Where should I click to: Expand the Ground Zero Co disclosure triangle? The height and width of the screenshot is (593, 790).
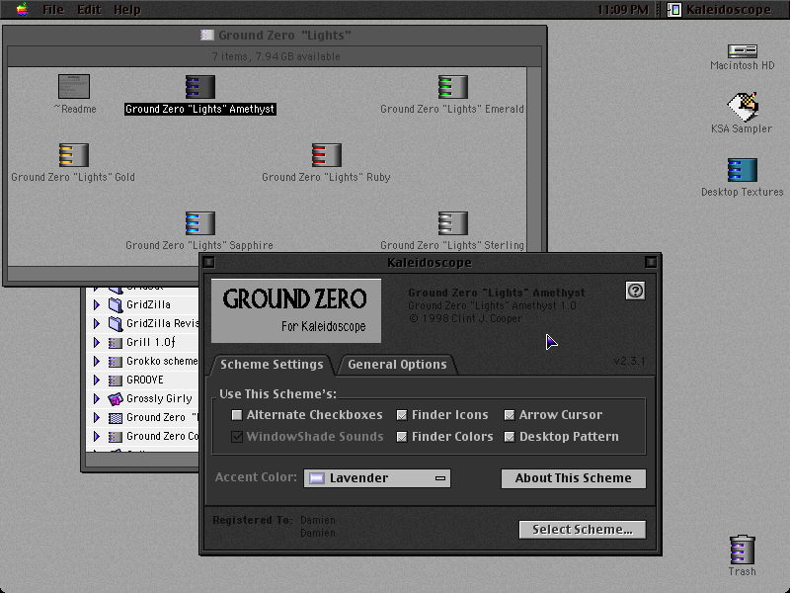[x=96, y=437]
